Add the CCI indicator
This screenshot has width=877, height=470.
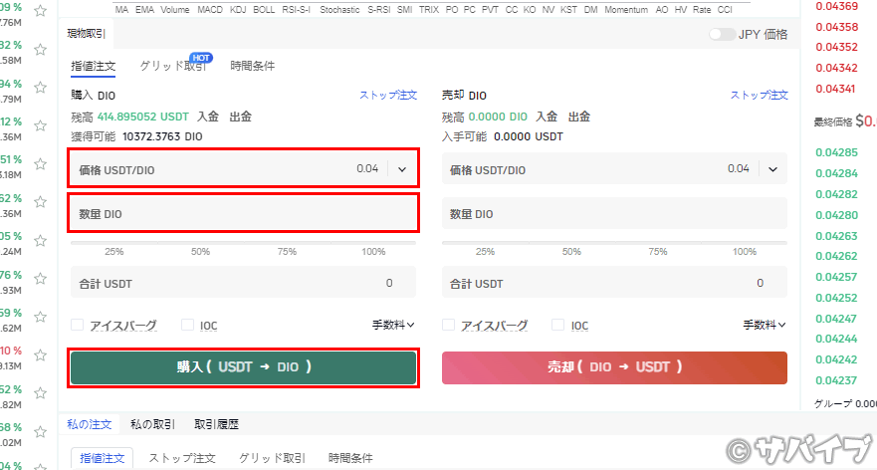(x=725, y=10)
